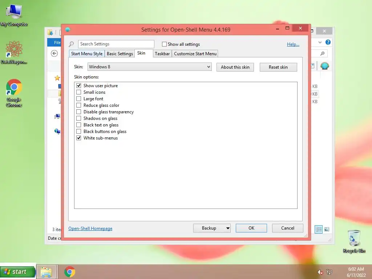This screenshot has height=279, width=372.
Task: Visit the Open-Shell Homepage link
Action: [x=90, y=229]
